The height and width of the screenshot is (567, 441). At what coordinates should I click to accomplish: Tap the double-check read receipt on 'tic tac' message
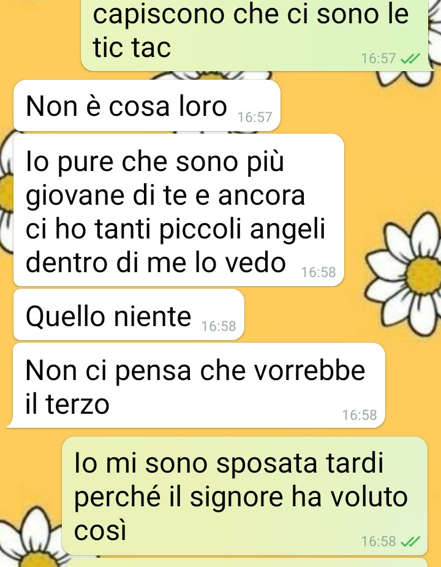(x=410, y=58)
